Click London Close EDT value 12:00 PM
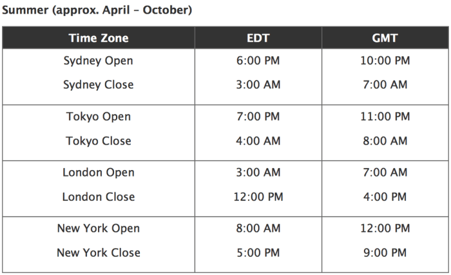This screenshot has height=275, width=451. click(258, 197)
